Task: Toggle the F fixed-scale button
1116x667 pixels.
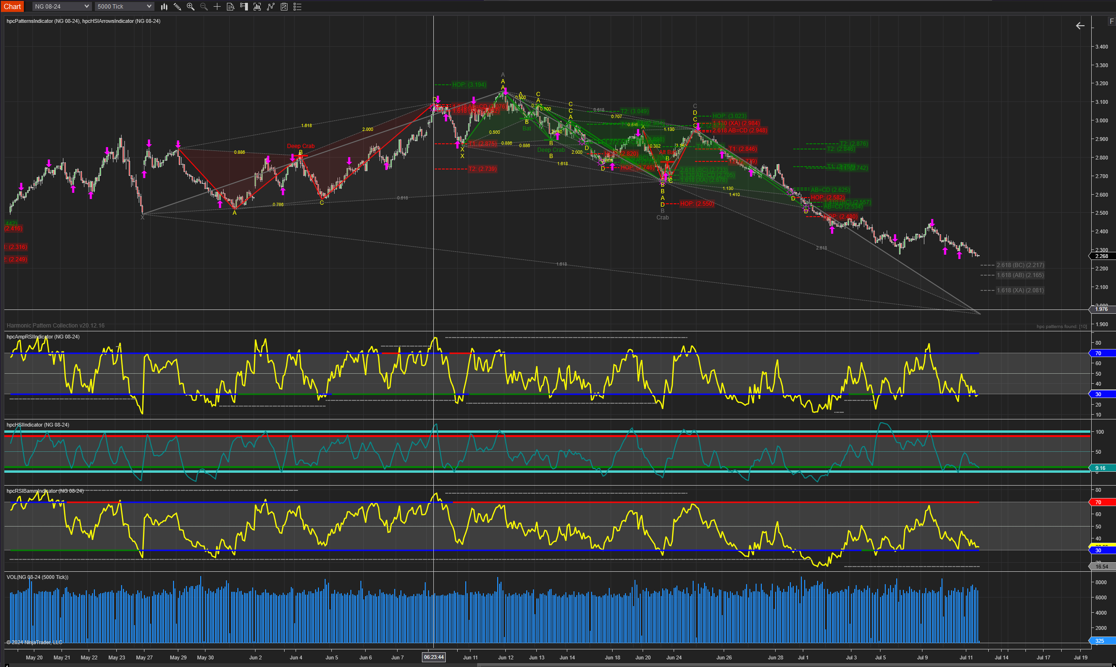Action: [x=1111, y=21]
